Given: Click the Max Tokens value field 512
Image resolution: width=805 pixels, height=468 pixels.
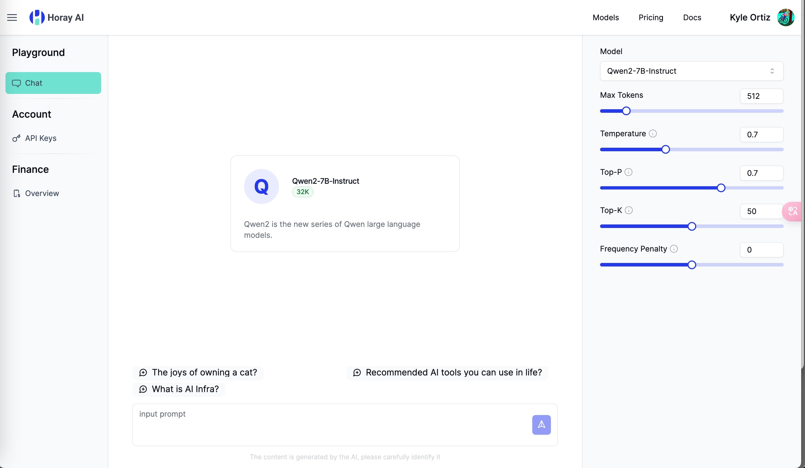Looking at the screenshot, I should [762, 96].
